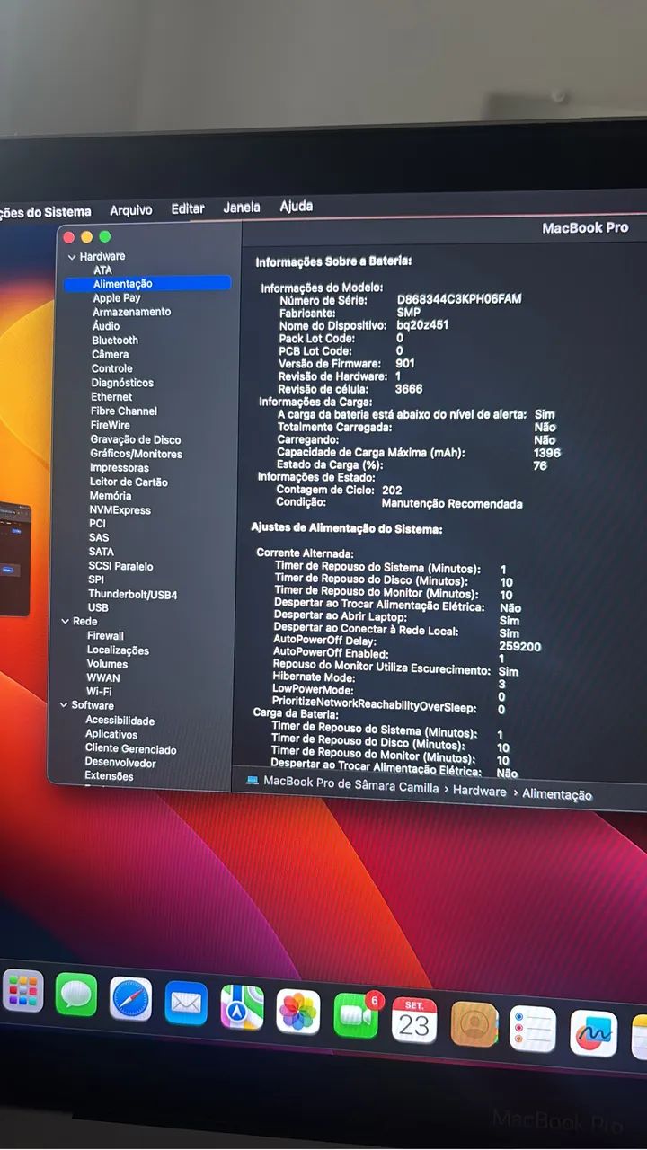The height and width of the screenshot is (1150, 647).
Task: Select Gravação de Disco in the sidebar
Action: [136, 439]
